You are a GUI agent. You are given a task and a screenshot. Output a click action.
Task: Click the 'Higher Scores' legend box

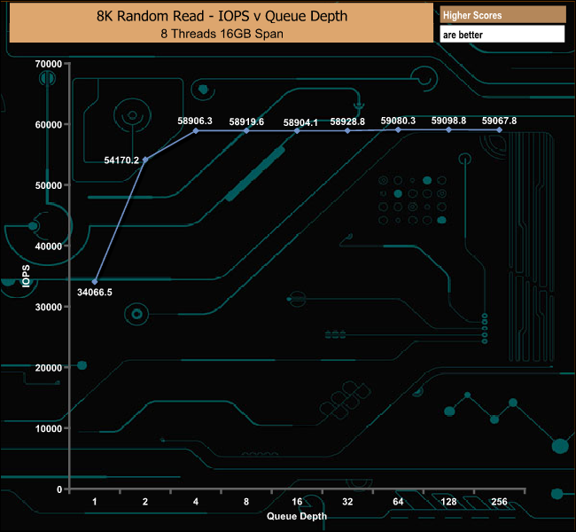point(502,15)
